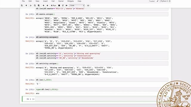
Task: Select cell In [10] df.waste.unique()
Action: (102, 14)
